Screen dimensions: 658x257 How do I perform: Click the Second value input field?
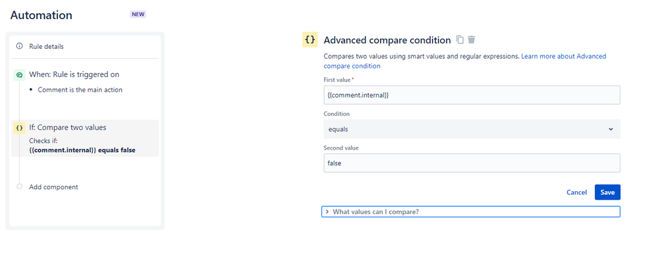[472, 163]
